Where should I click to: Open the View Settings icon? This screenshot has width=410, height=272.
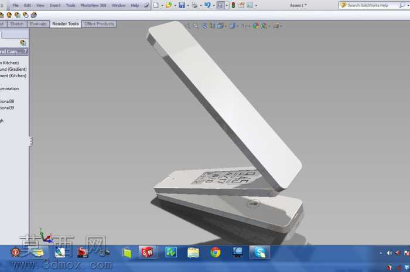click(276, 26)
